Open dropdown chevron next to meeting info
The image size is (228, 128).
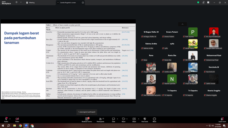21,2
